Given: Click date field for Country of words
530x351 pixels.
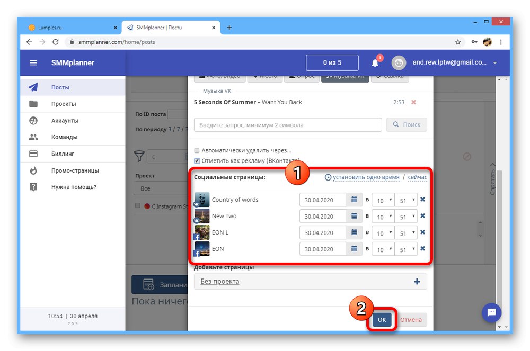Looking at the screenshot, I should pyautogui.click(x=323, y=200).
